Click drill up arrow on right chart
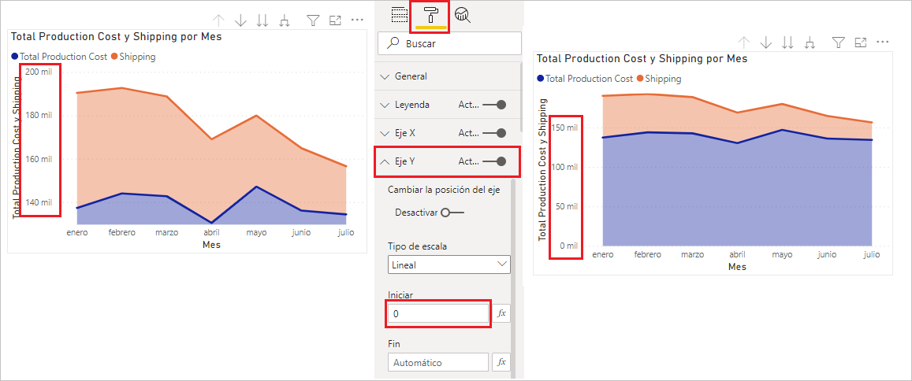Screen dimensions: 912x381 (x=744, y=42)
